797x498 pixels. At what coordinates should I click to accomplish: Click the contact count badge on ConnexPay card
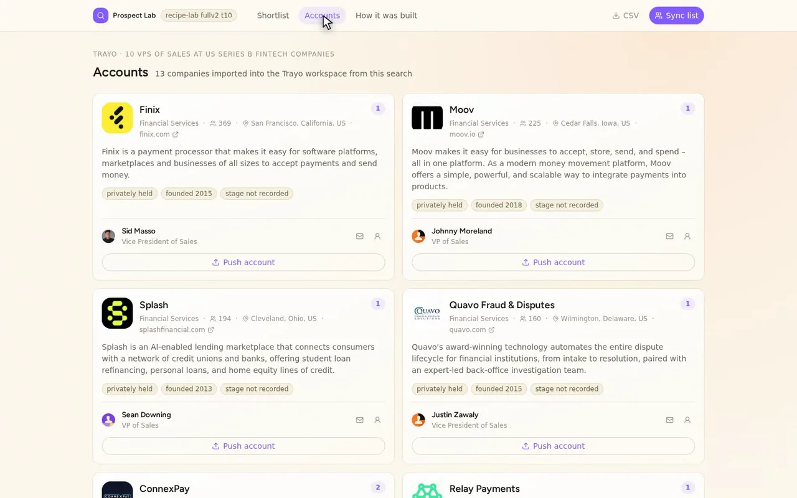pos(378,487)
